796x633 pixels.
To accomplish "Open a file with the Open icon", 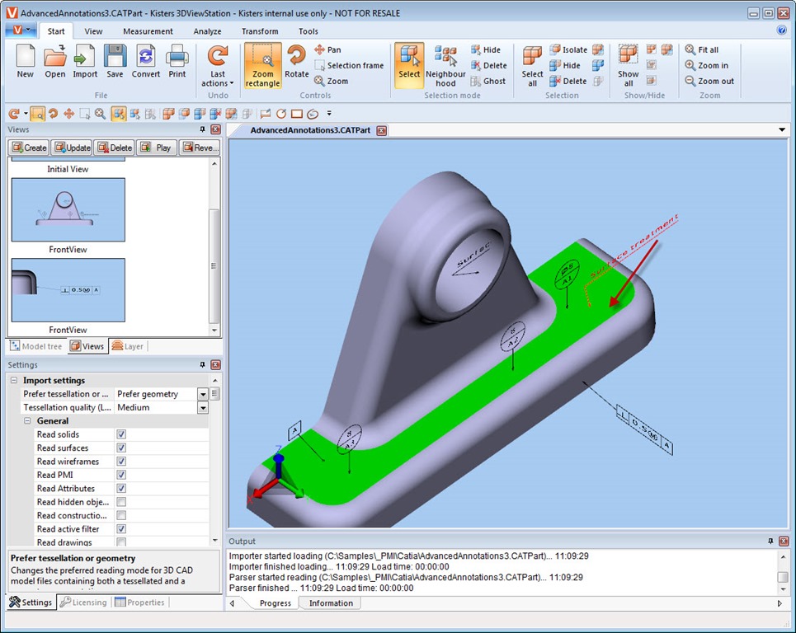I will [x=54, y=61].
